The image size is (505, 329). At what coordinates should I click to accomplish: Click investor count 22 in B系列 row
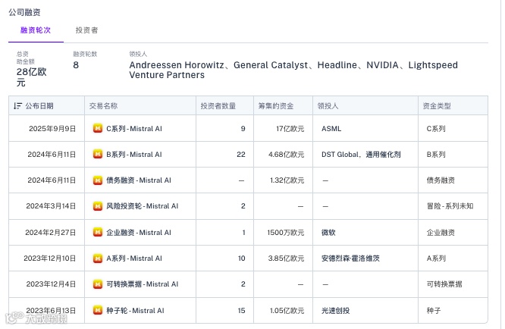point(241,155)
